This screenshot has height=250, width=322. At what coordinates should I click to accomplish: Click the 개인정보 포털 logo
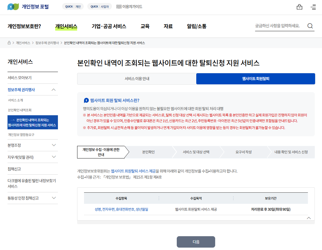point(28,7)
